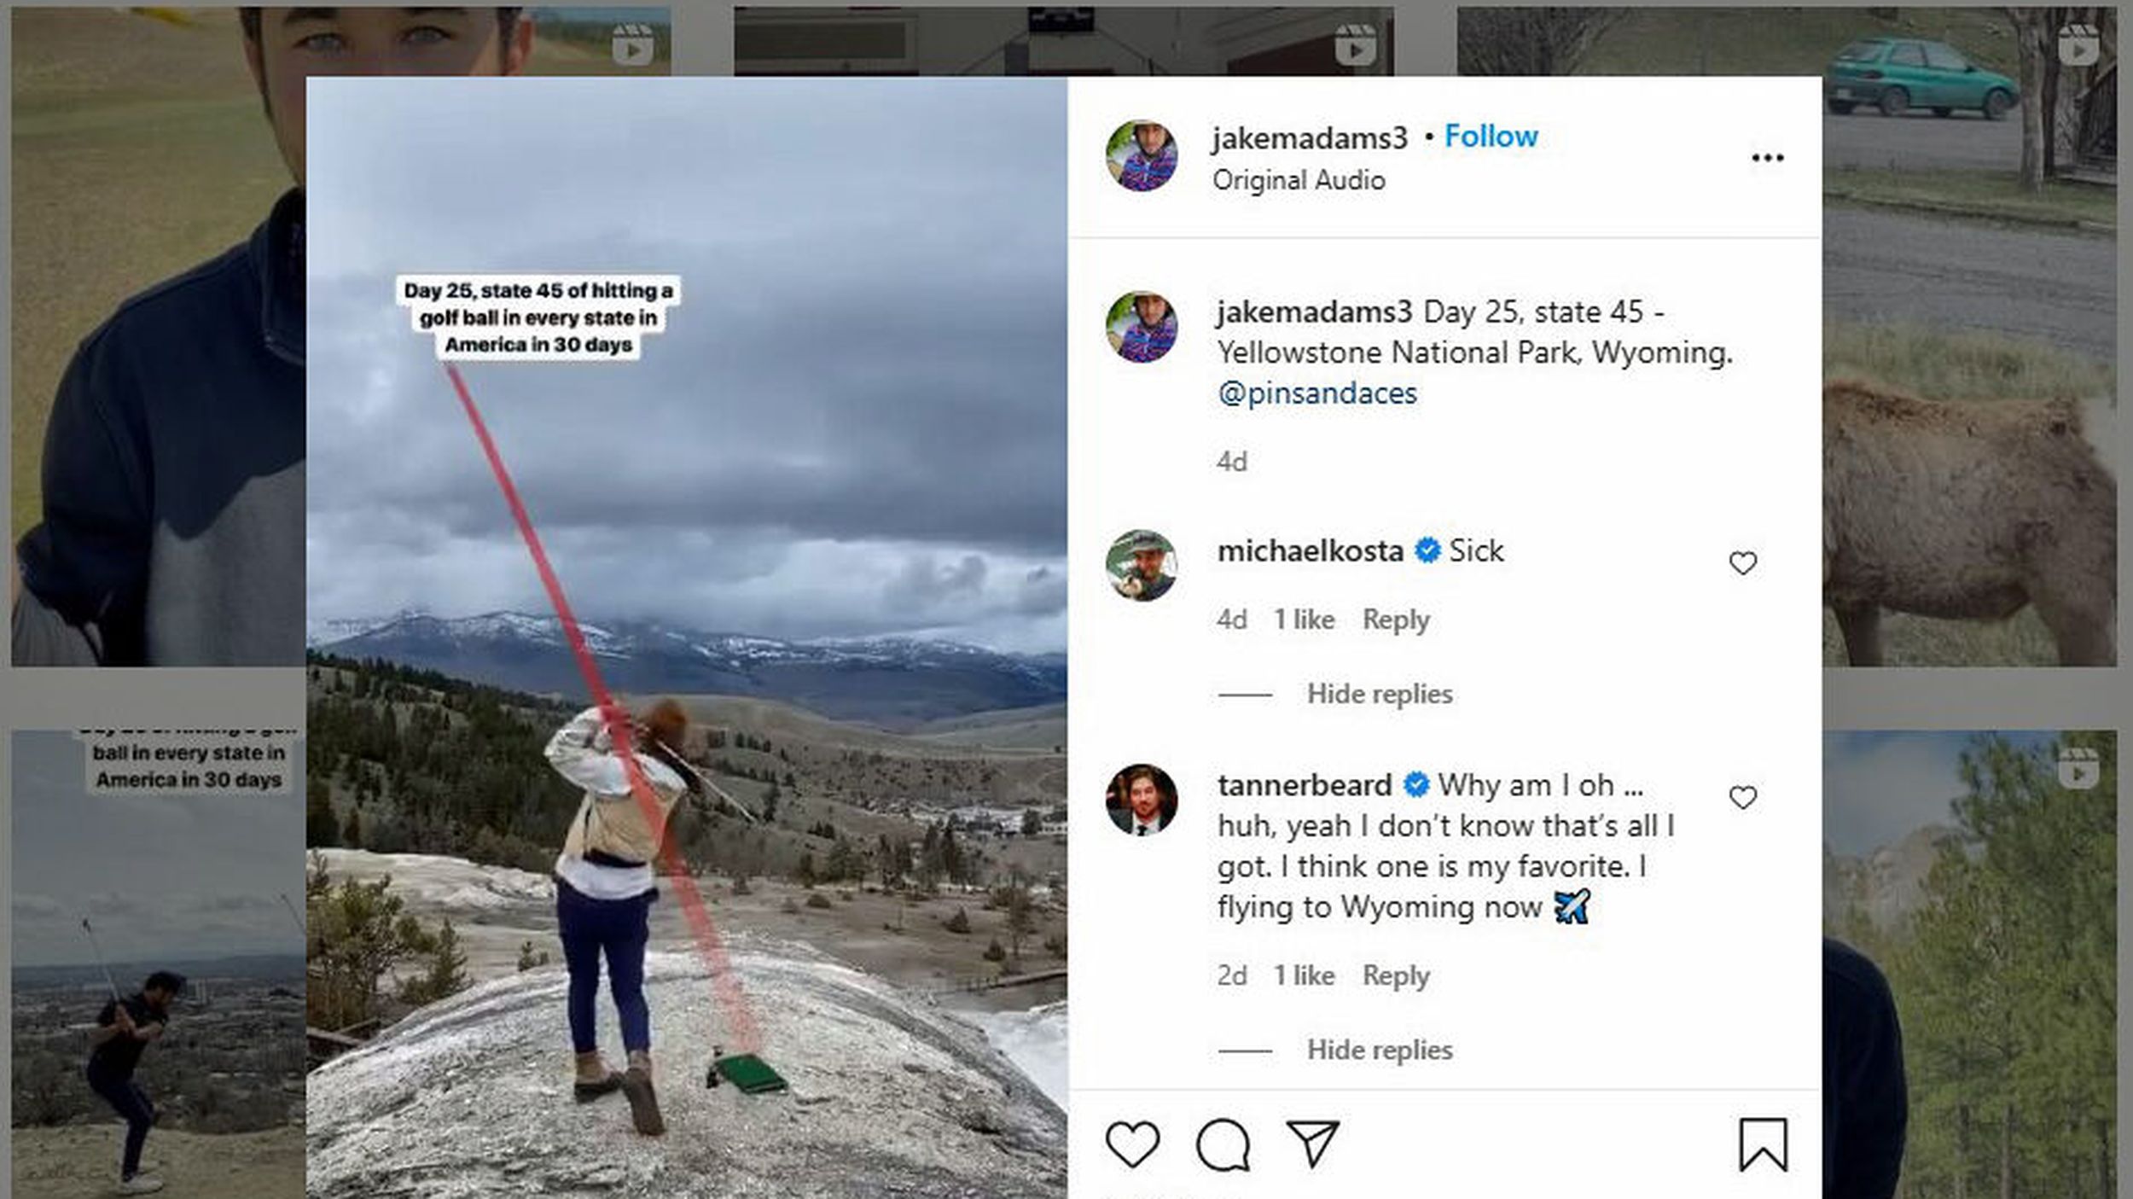
Task: Share the post via paper plane icon
Action: pos(1312,1144)
